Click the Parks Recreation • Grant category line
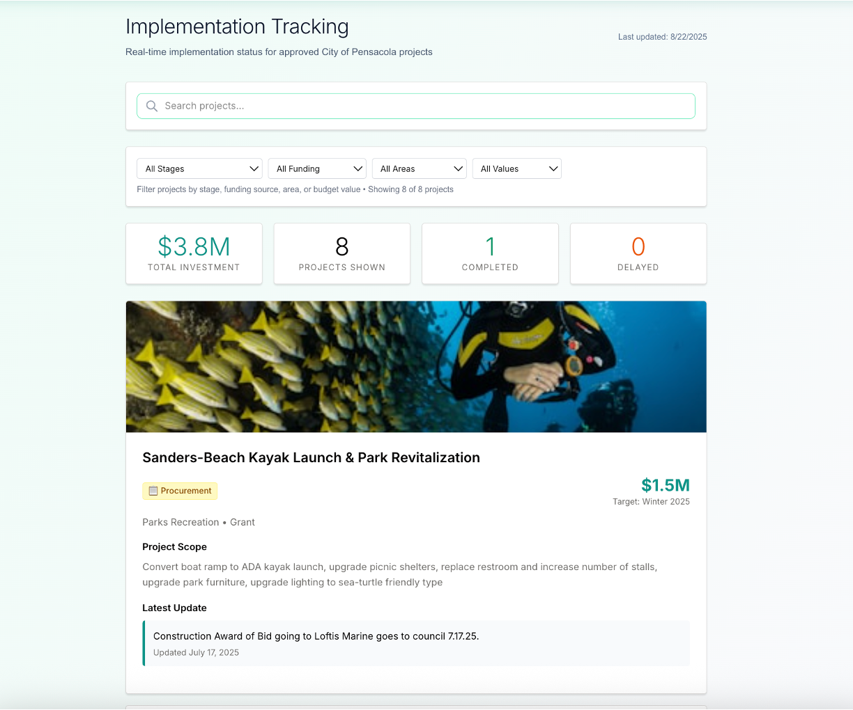This screenshot has height=710, width=853. pos(199,522)
